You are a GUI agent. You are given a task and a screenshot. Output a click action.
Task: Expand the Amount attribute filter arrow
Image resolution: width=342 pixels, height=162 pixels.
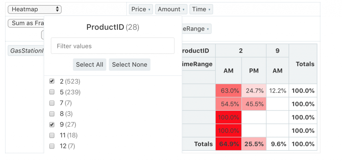coord(184,10)
